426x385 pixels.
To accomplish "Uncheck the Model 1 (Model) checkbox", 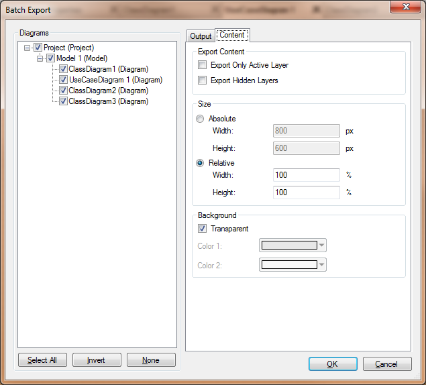I will [x=50, y=58].
